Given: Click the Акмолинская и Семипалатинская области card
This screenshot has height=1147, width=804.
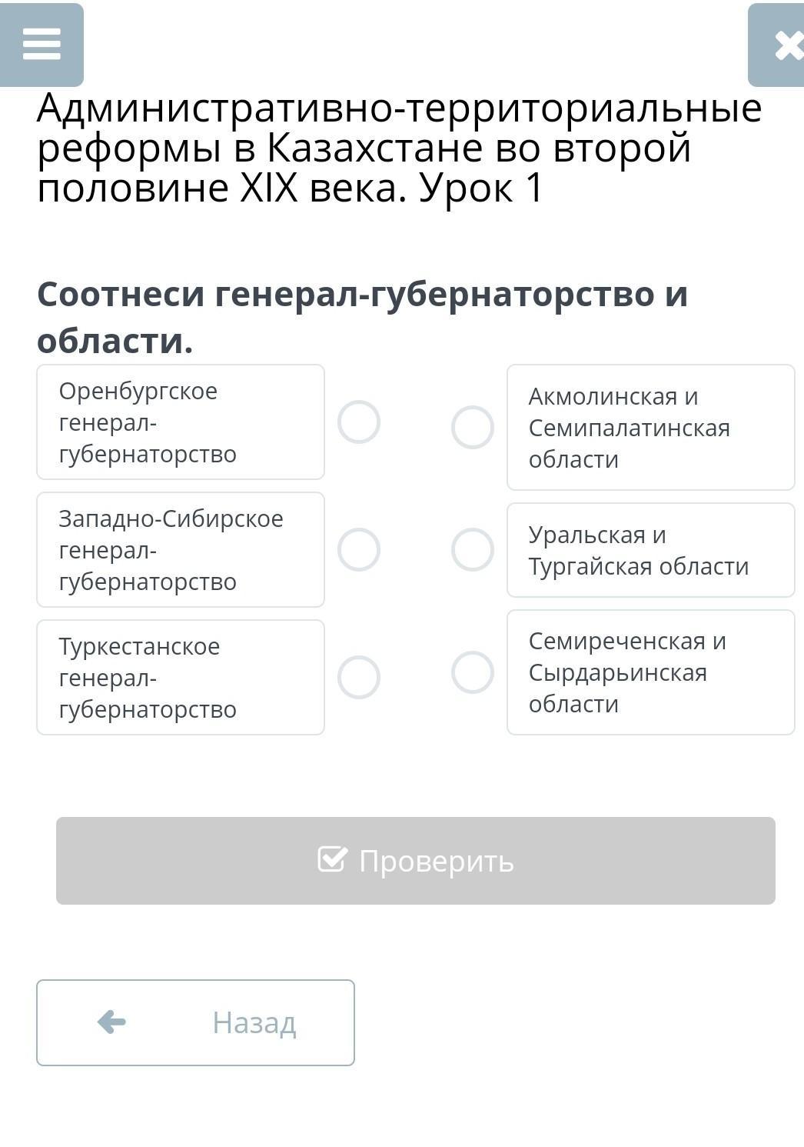Looking at the screenshot, I should tap(650, 428).
